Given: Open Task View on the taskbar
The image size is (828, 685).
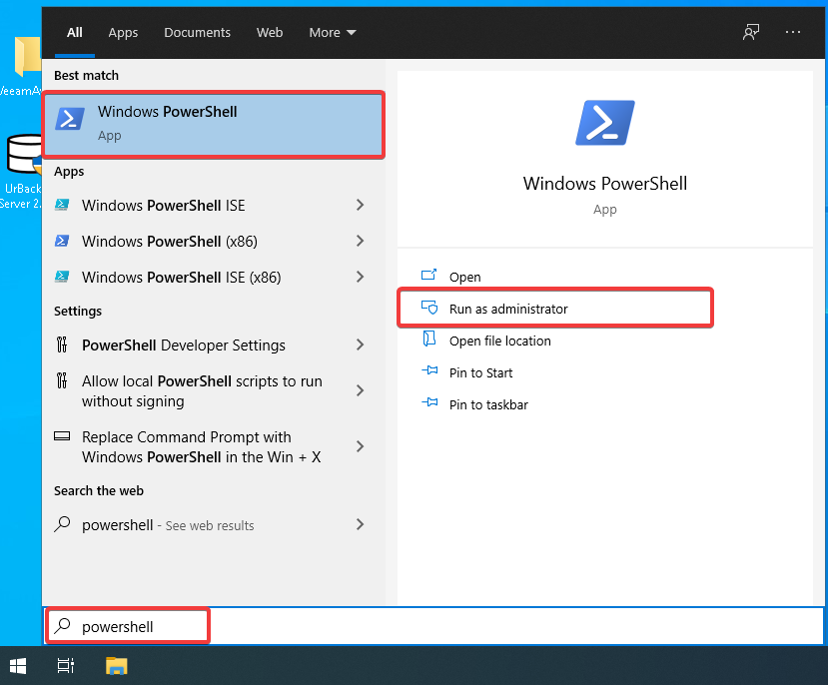Looking at the screenshot, I should point(66,666).
